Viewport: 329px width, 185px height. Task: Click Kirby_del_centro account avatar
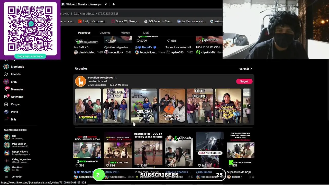pos(7,161)
